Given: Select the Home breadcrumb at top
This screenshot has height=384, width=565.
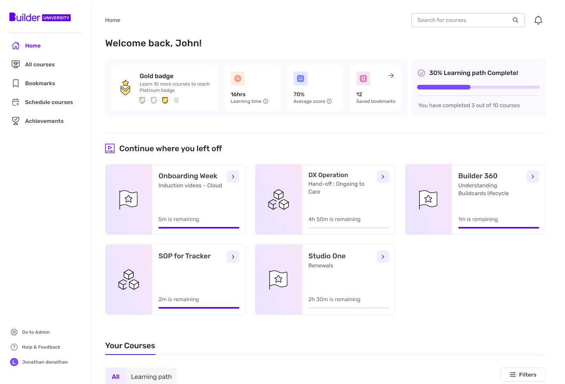Looking at the screenshot, I should click(x=113, y=20).
